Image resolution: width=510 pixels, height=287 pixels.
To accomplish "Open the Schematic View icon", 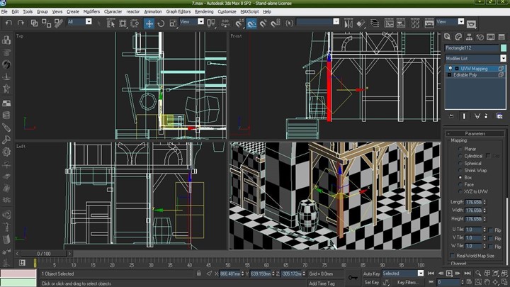I will pos(401,23).
